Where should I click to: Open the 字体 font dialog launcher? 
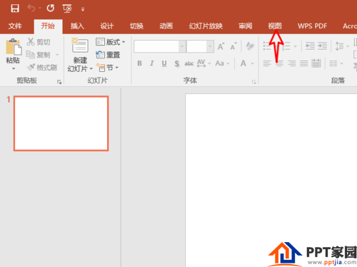(x=254, y=82)
